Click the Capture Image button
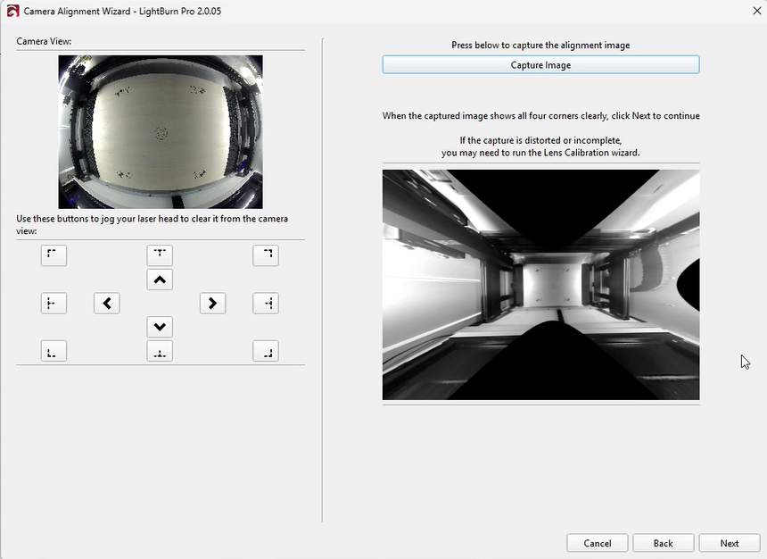767x559 pixels. coord(540,65)
